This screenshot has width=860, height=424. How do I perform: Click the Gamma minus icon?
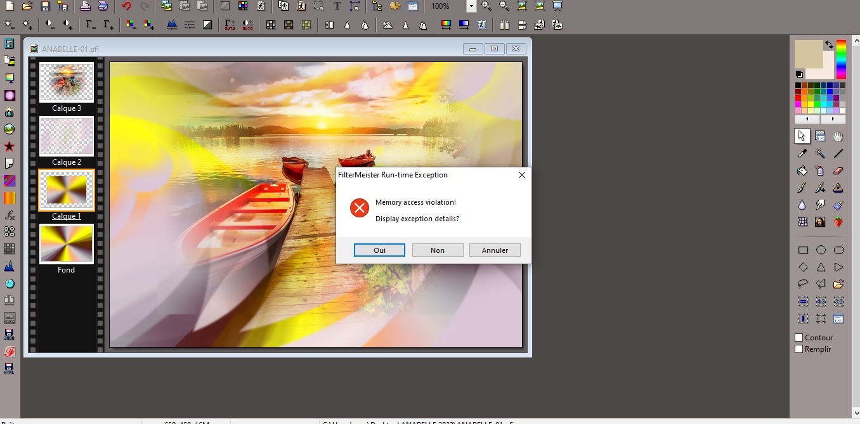tap(91, 25)
